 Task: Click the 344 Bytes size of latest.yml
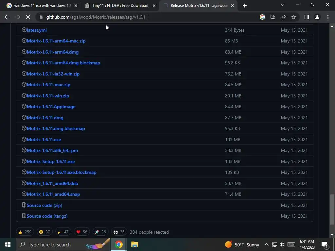point(235,30)
